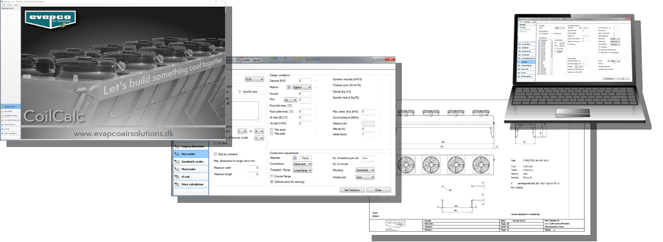
Task: Click the Get Solutions button
Action: point(352,190)
